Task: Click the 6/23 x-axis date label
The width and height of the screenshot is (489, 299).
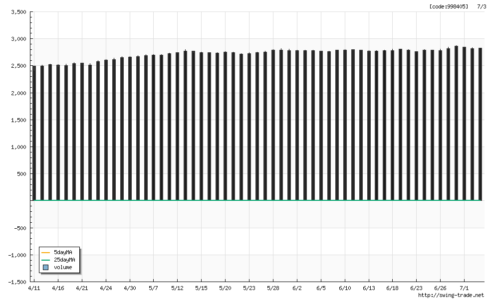Action: point(416,288)
